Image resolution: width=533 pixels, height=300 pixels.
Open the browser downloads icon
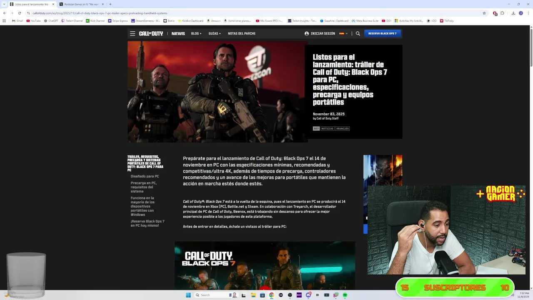pos(513,13)
